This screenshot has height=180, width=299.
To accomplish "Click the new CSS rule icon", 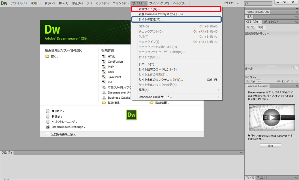I will click(x=283, y=81).
